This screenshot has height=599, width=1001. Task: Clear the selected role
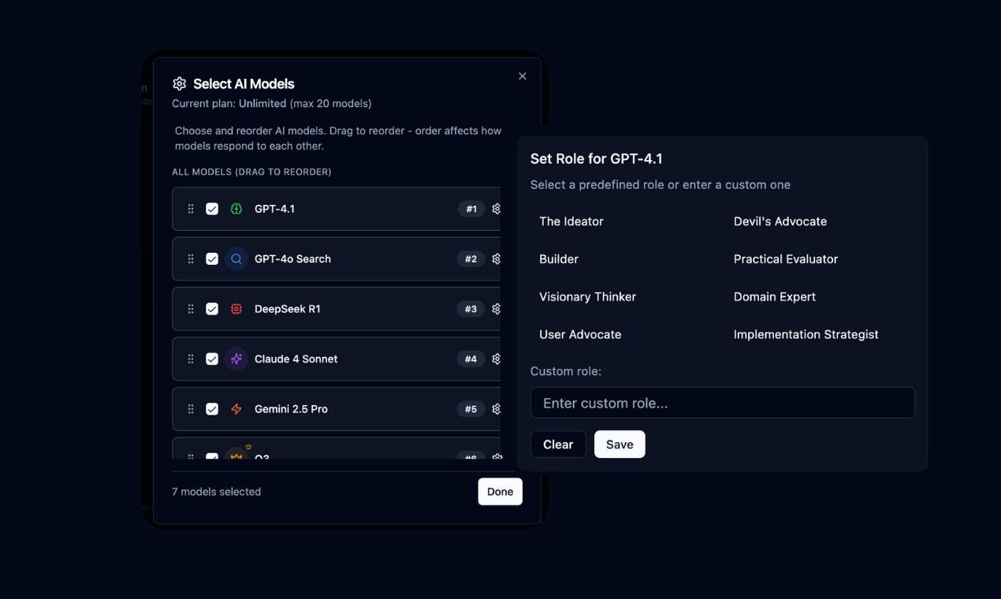[558, 445]
